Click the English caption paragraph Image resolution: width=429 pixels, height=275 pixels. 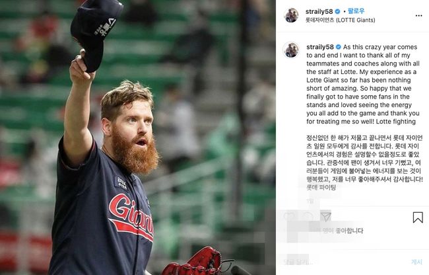tap(363, 84)
